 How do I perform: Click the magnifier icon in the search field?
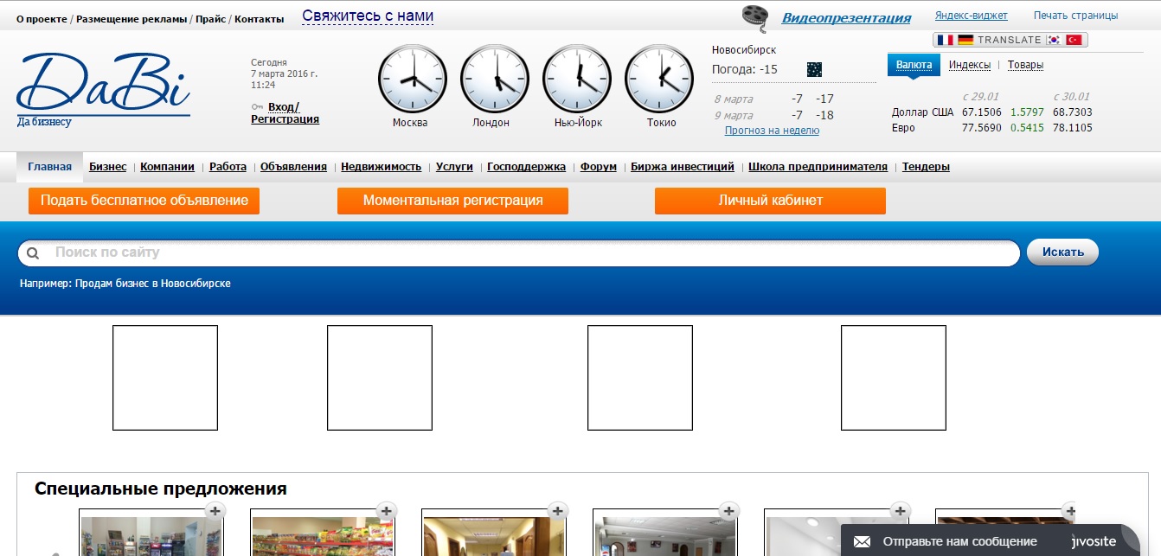click(33, 253)
